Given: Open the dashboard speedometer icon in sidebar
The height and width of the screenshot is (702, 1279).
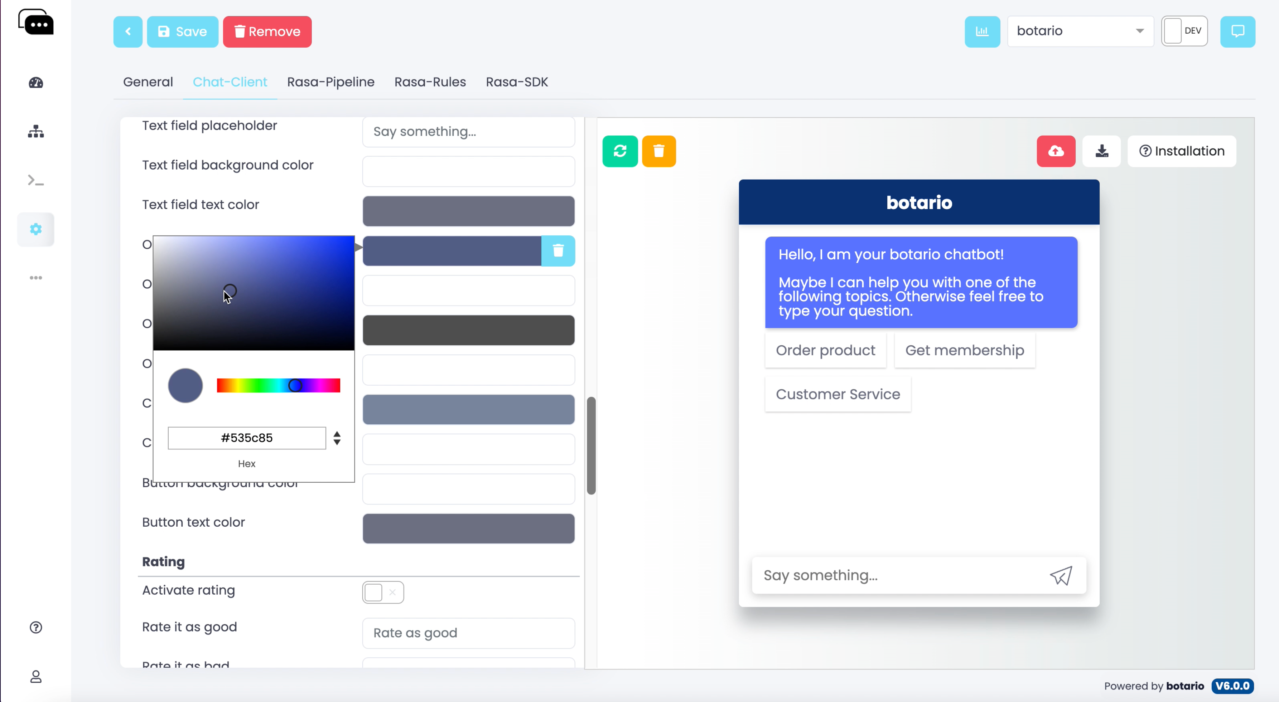Looking at the screenshot, I should (x=35, y=83).
